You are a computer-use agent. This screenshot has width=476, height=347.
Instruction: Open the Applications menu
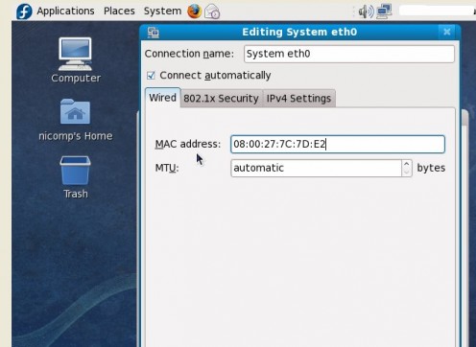[x=65, y=11]
